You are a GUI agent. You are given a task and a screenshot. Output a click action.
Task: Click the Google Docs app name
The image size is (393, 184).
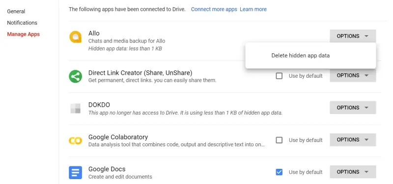click(x=107, y=169)
